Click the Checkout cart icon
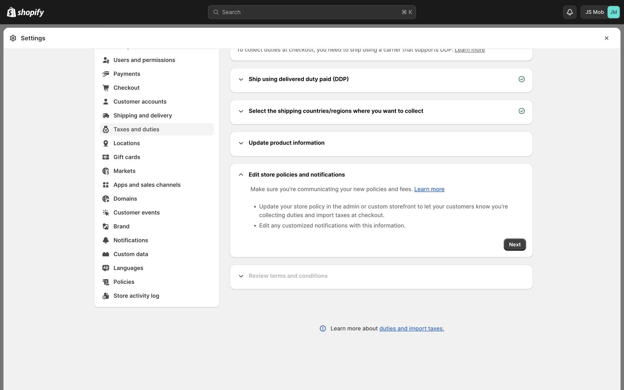The image size is (624, 390). coord(106,88)
